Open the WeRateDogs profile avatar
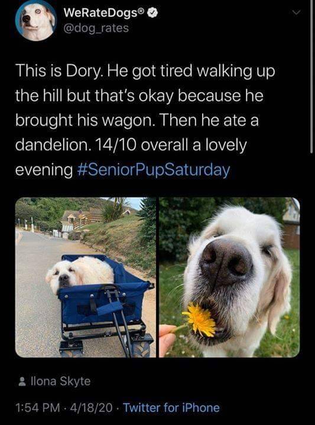The width and height of the screenshot is (315, 425). point(35,21)
